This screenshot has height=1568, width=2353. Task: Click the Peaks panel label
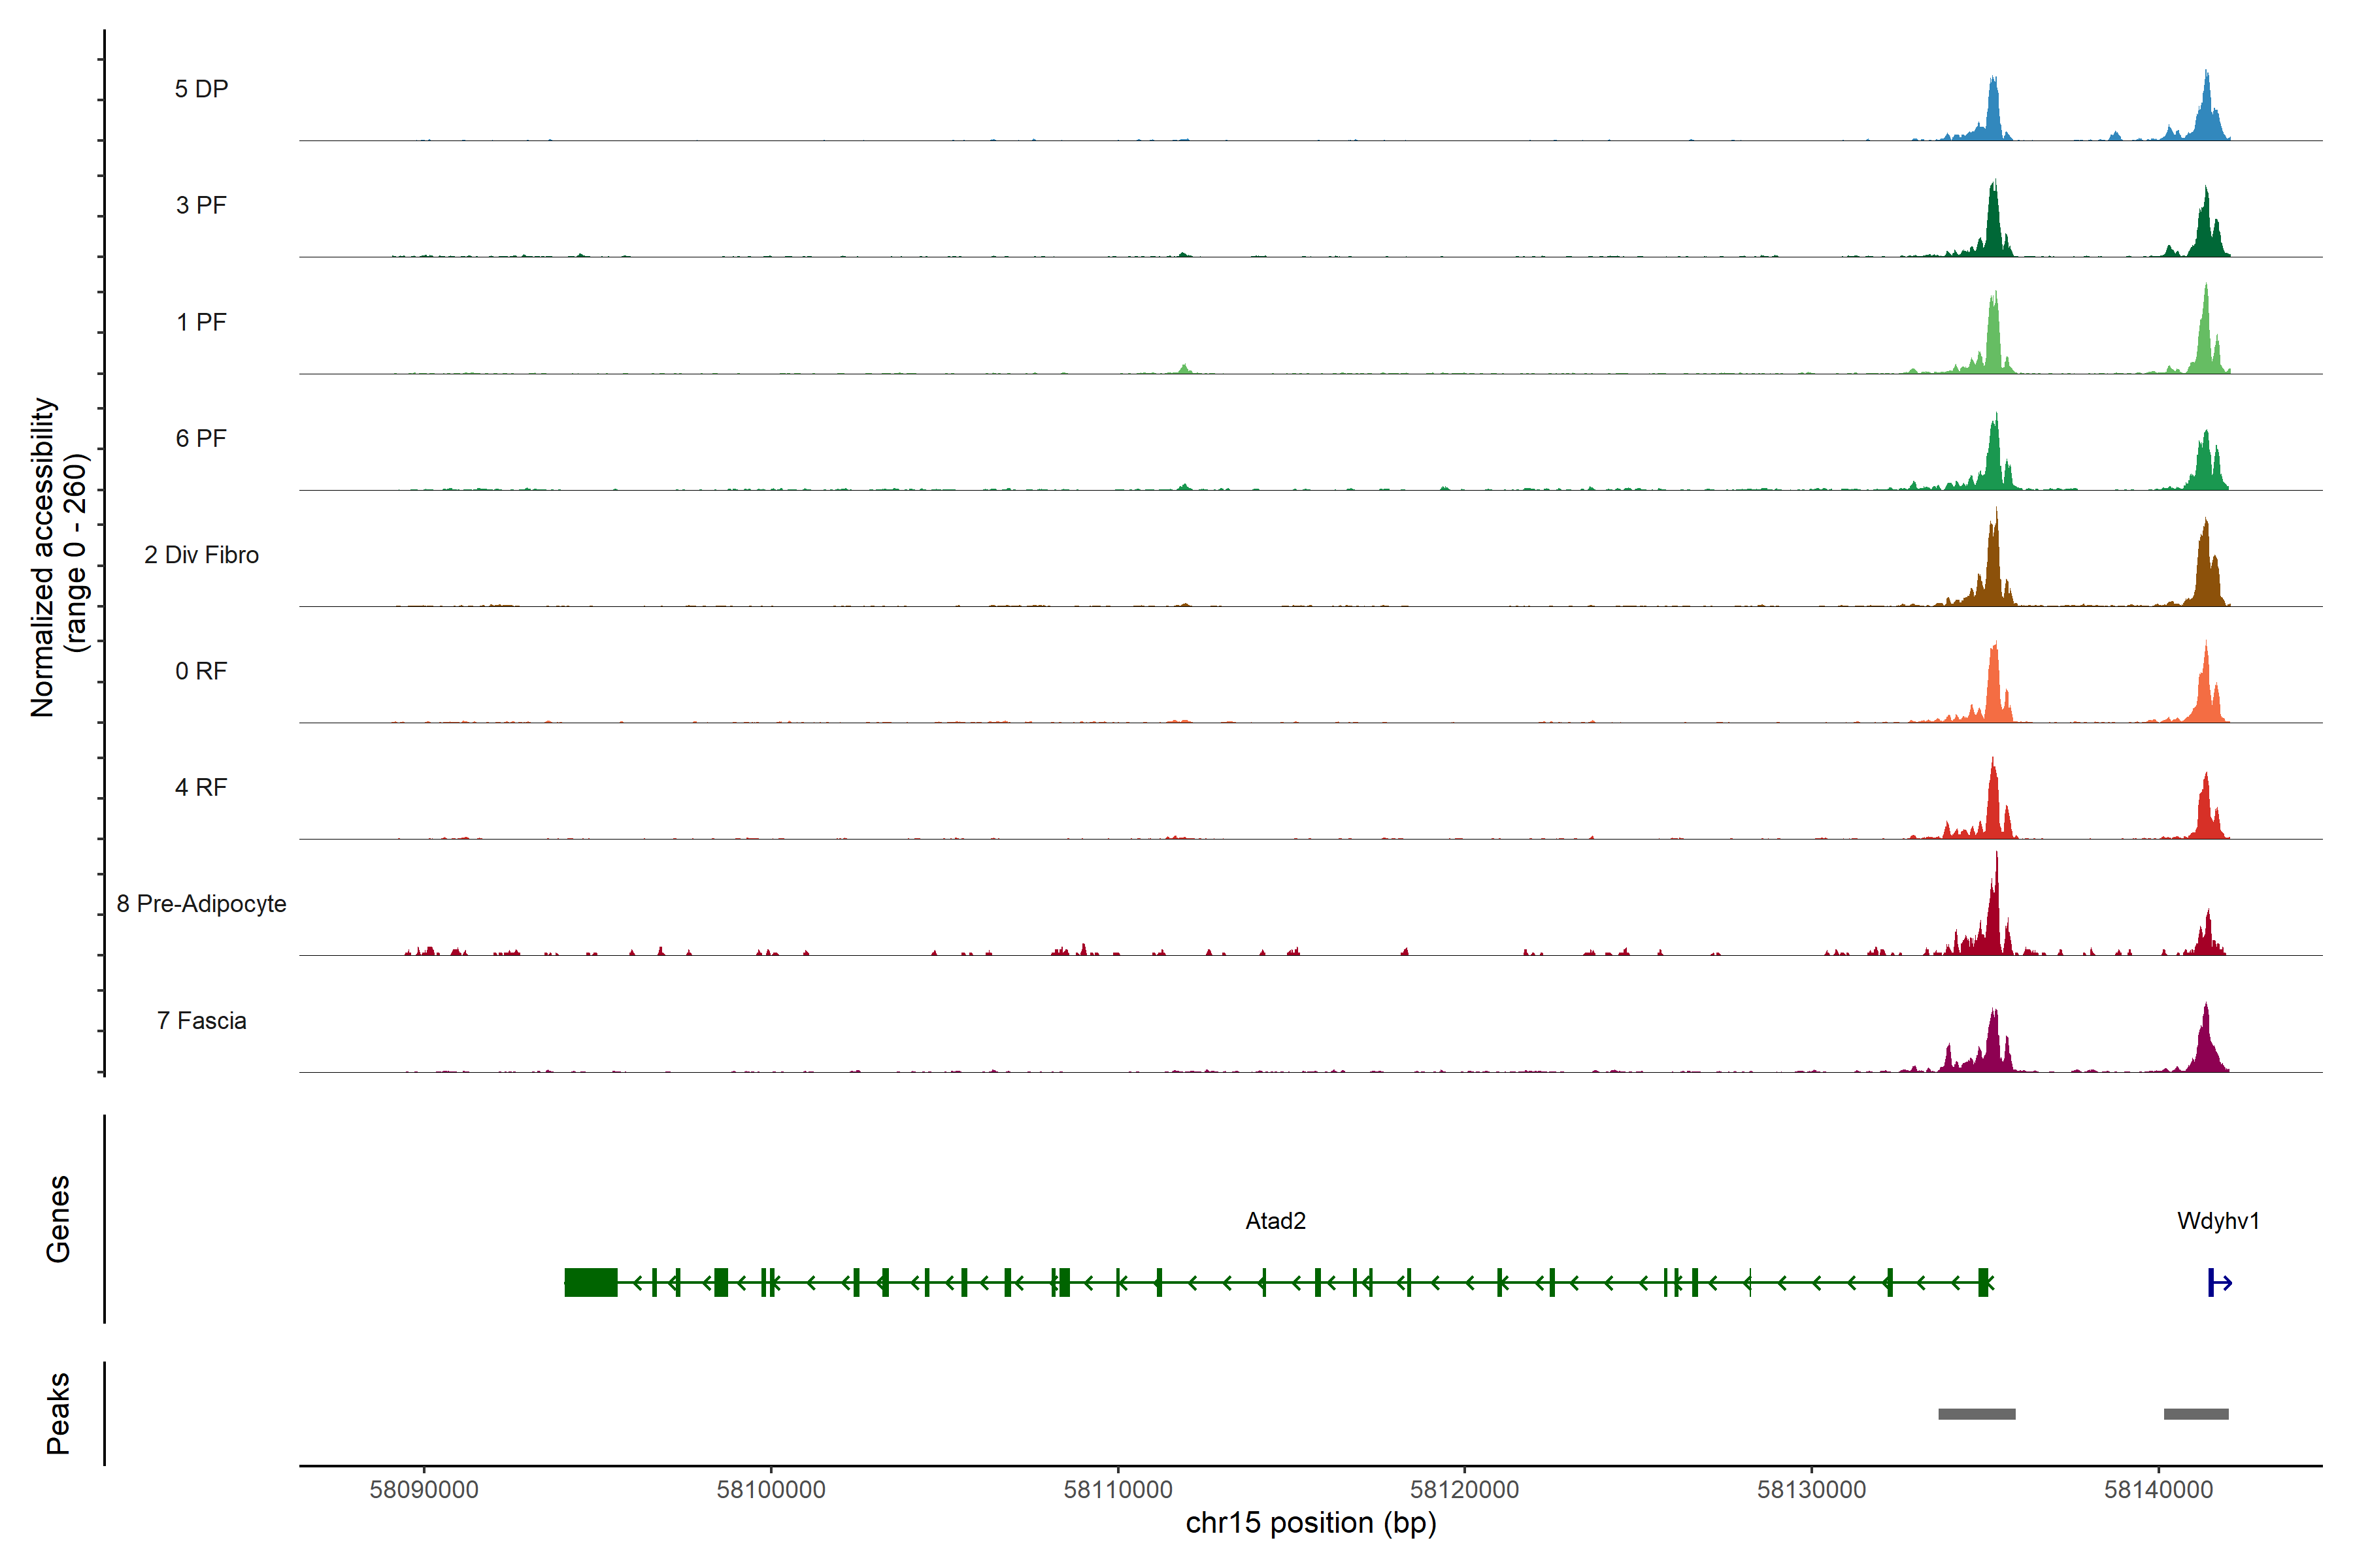click(x=58, y=1412)
